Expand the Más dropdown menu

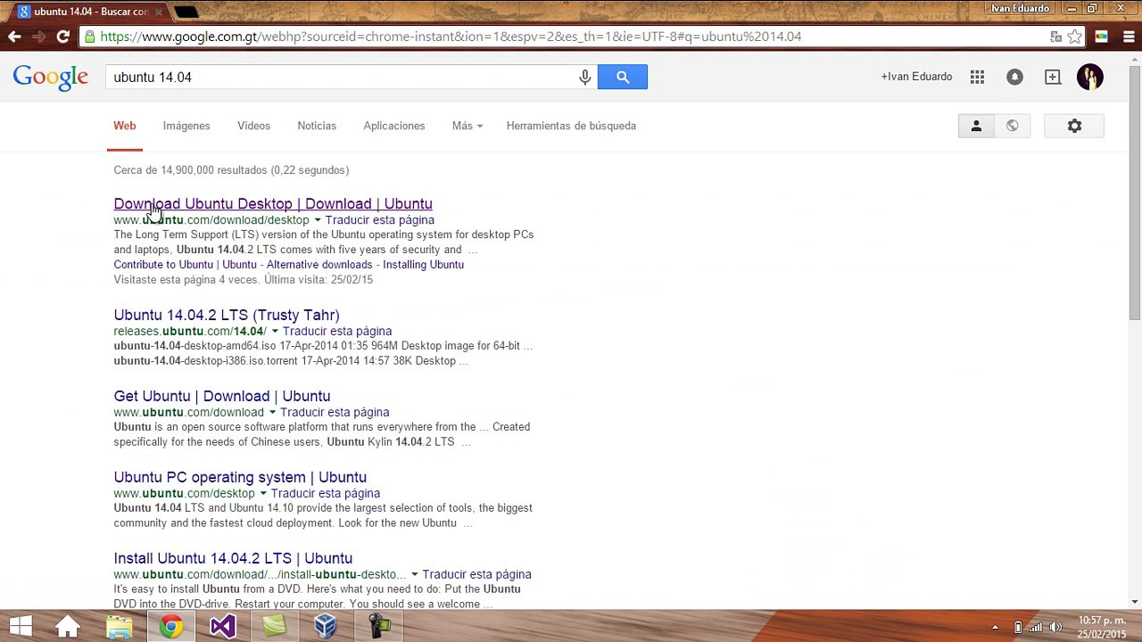coord(468,126)
